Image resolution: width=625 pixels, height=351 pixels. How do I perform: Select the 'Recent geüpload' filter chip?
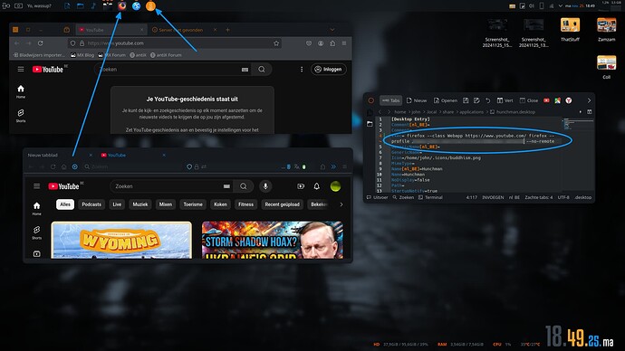click(x=283, y=204)
